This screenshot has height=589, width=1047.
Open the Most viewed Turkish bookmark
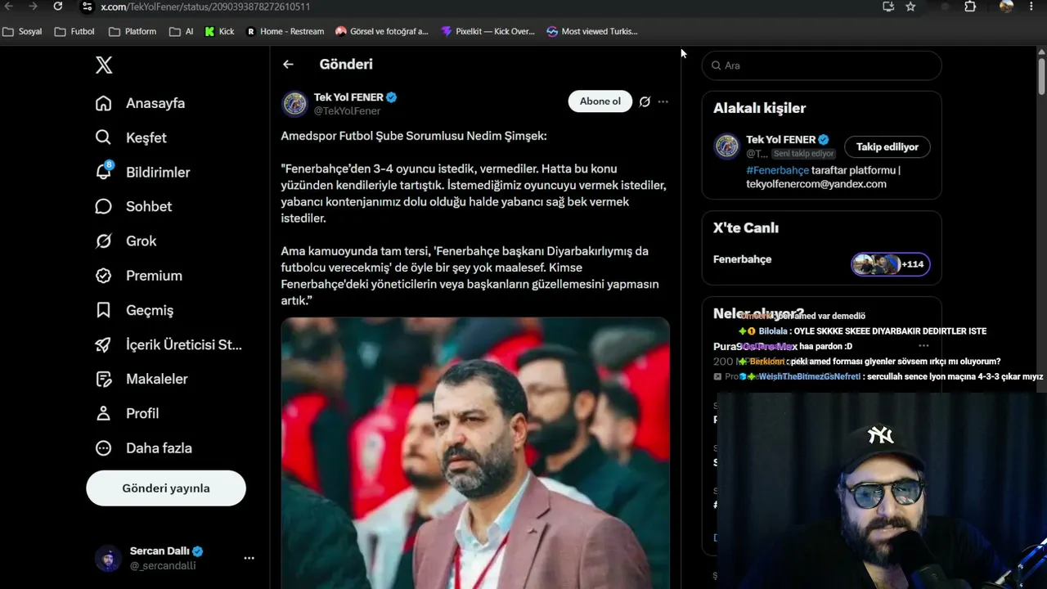click(592, 32)
